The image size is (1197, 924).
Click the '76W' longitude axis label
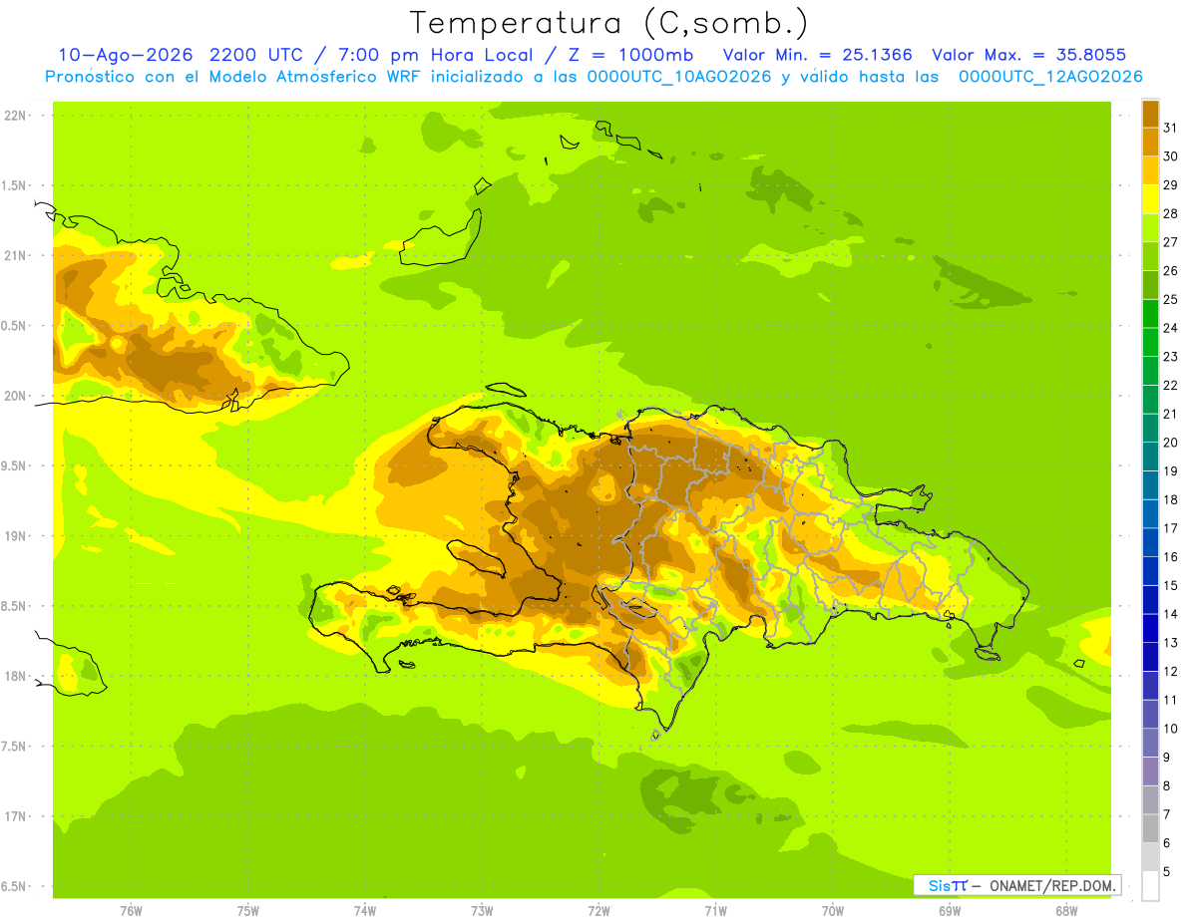(x=132, y=911)
